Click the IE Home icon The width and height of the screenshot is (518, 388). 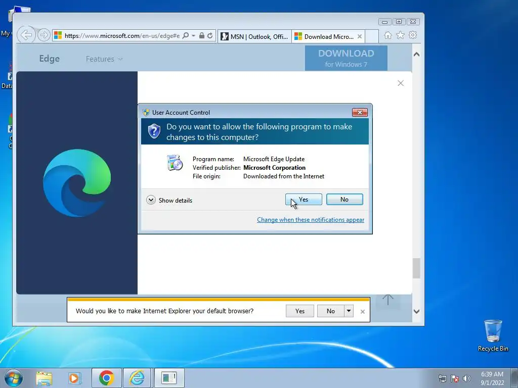pos(388,35)
